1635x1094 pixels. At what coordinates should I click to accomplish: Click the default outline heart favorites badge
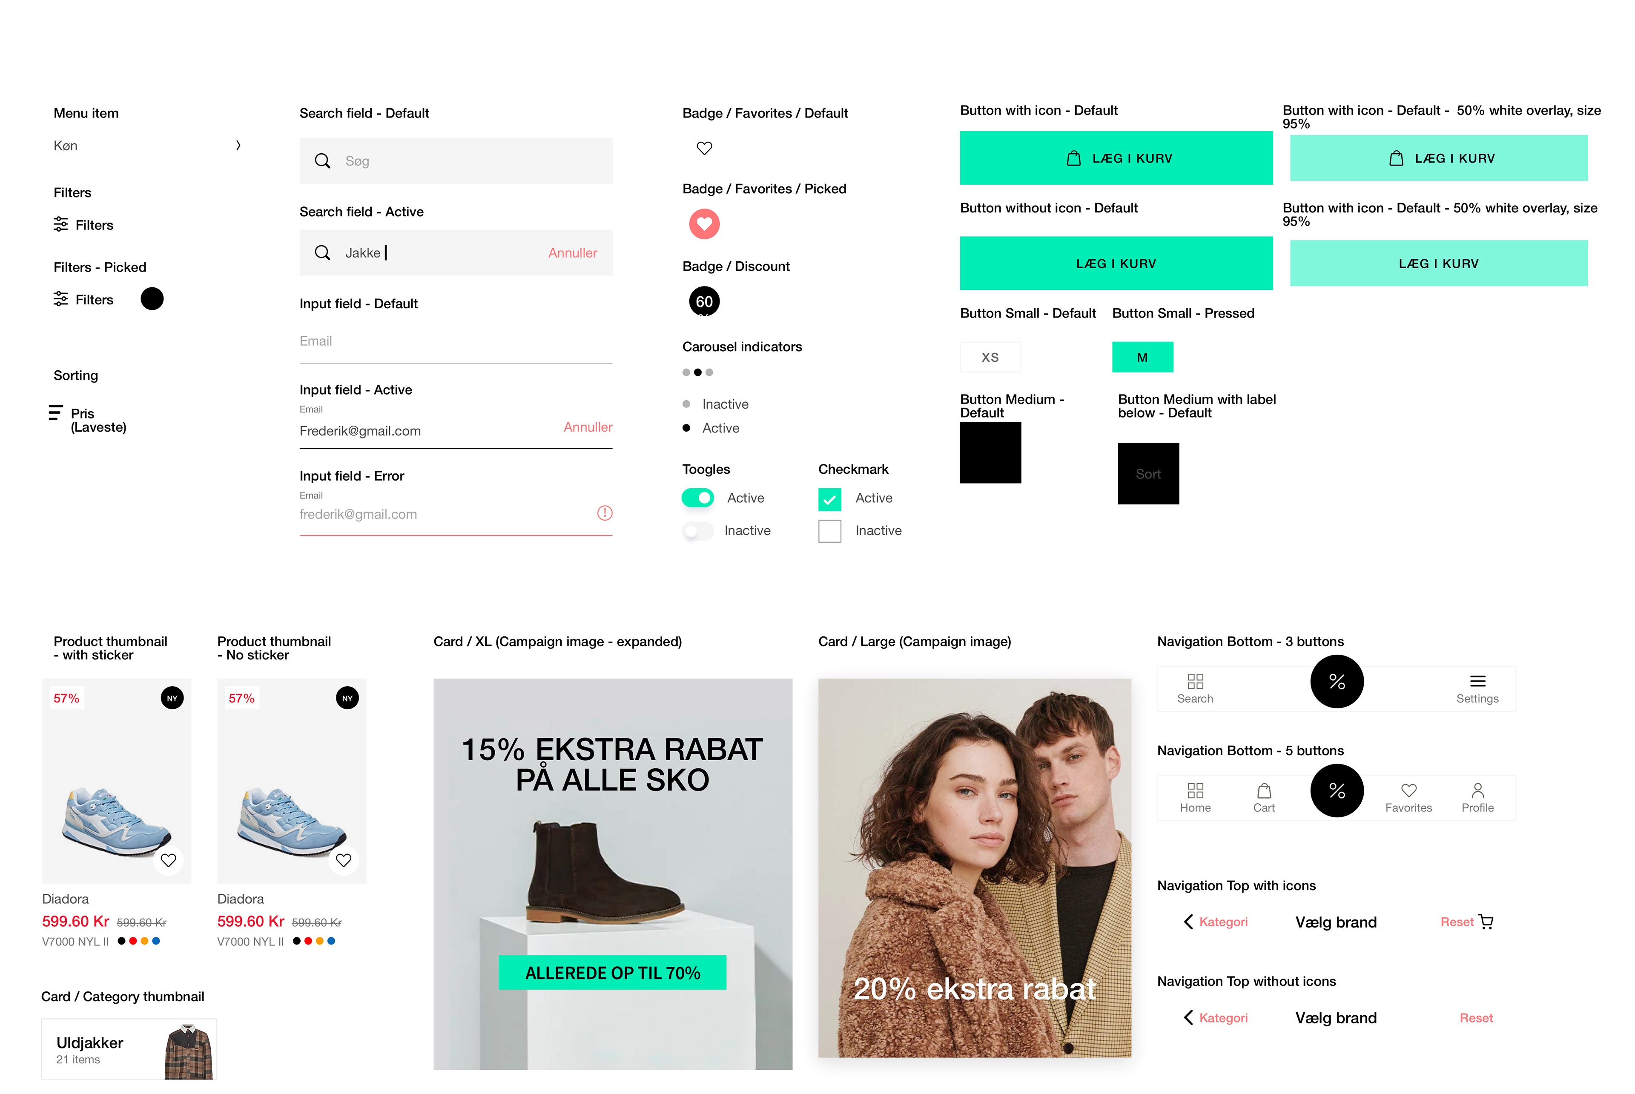click(x=704, y=148)
